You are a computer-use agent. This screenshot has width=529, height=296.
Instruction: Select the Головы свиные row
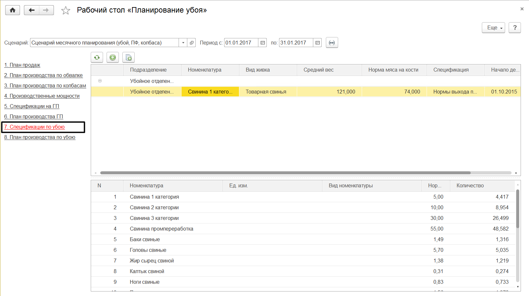coord(303,250)
